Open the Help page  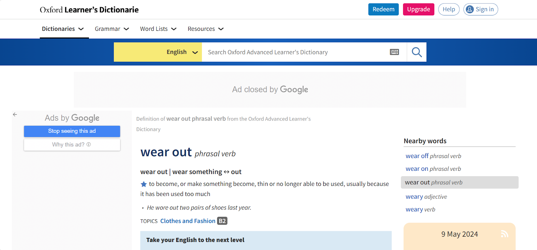click(449, 9)
